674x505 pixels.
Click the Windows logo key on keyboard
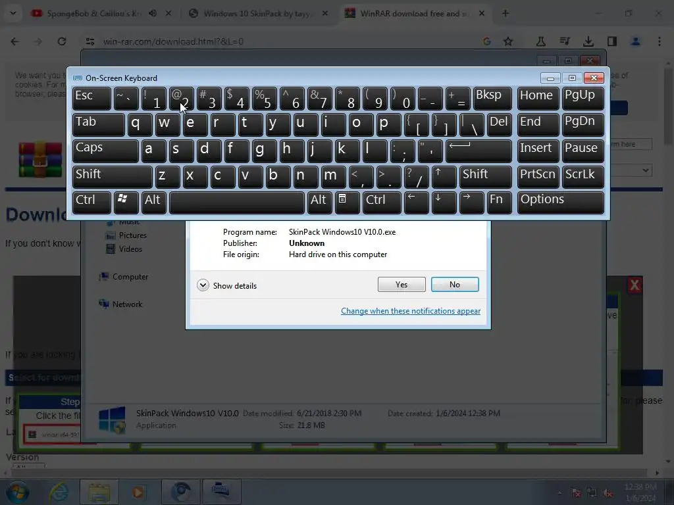(x=126, y=203)
